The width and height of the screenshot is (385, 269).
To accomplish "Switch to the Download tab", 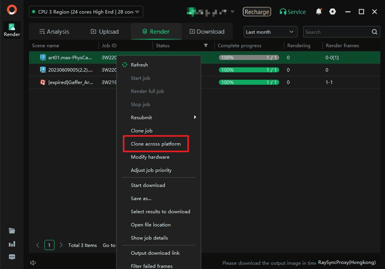I will (207, 32).
